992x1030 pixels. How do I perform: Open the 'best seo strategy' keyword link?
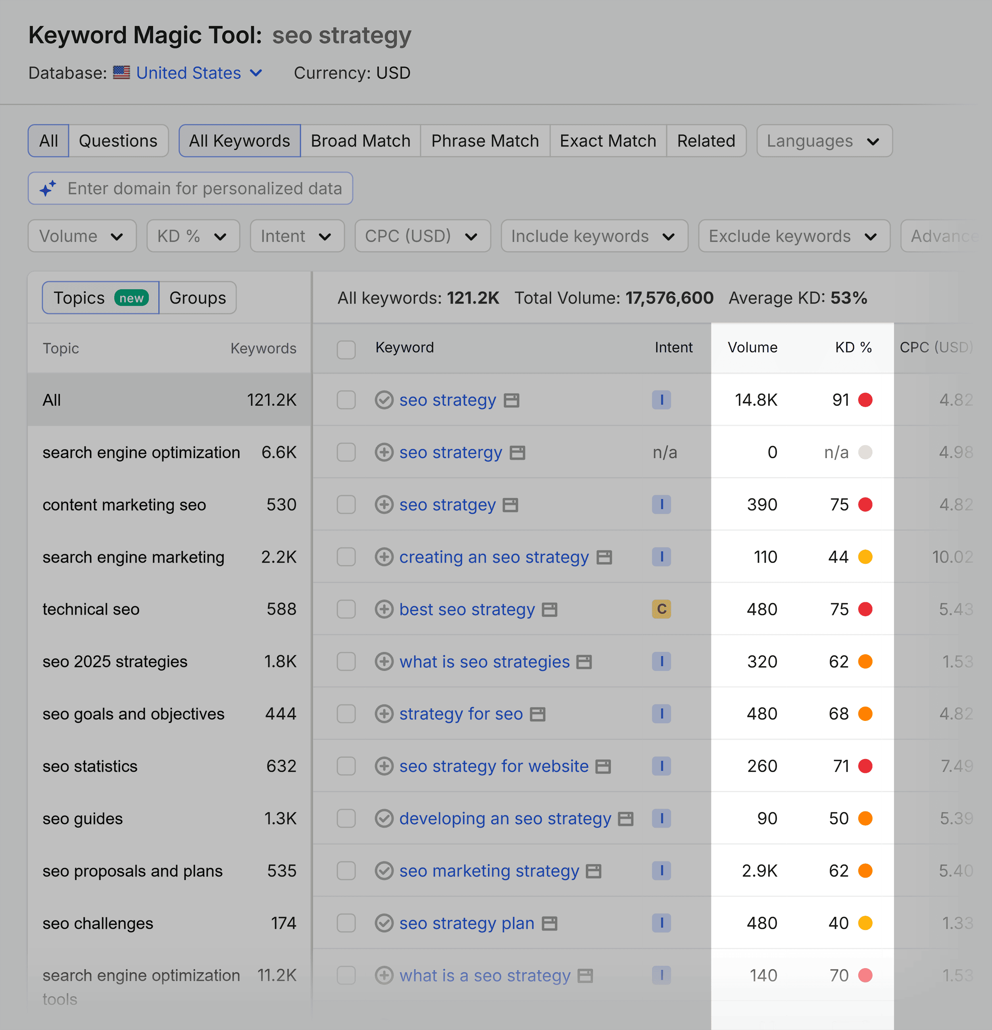coord(467,609)
